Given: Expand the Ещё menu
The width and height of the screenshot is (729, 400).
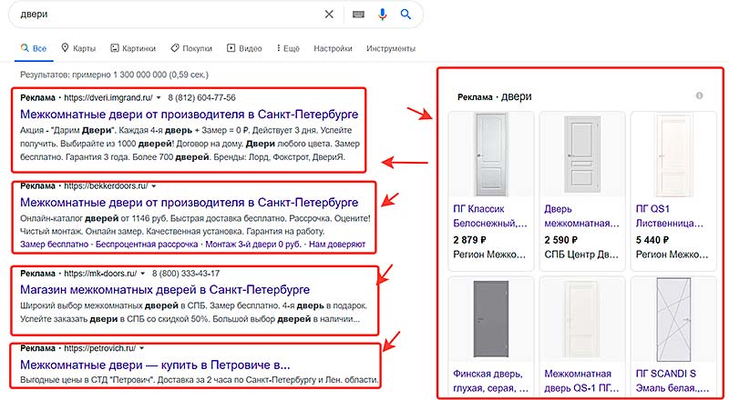Looking at the screenshot, I should (x=286, y=48).
